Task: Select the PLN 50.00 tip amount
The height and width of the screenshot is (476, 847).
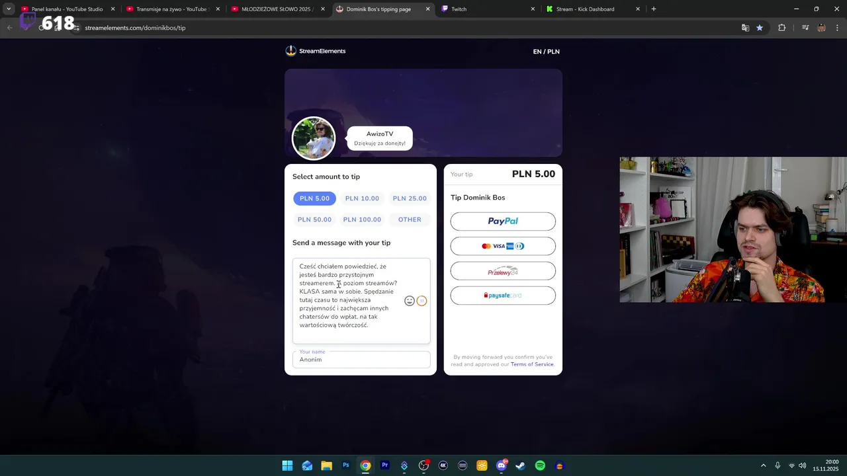Action: (314, 219)
